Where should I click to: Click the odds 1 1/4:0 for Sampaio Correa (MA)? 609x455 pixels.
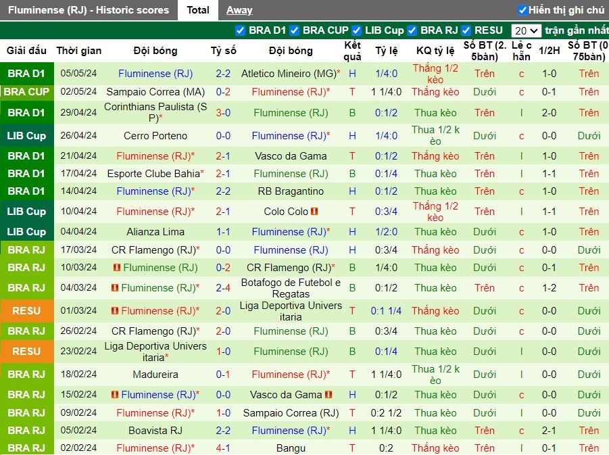(x=386, y=92)
